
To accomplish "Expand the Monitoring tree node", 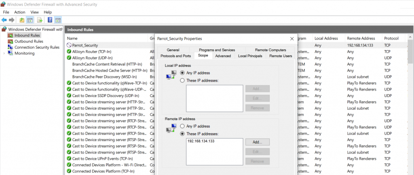I will (4, 53).
